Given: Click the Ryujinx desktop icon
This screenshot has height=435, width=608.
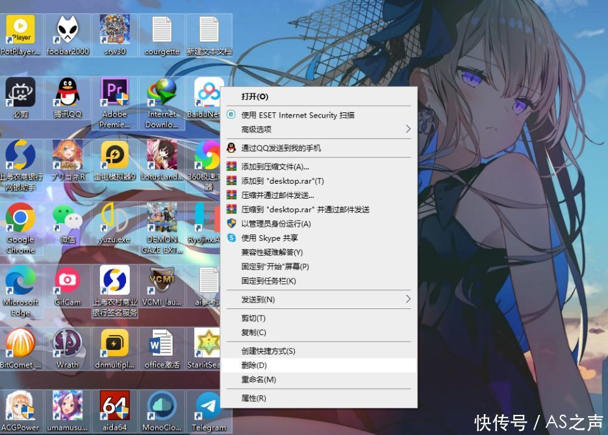Looking at the screenshot, I should point(203,223).
